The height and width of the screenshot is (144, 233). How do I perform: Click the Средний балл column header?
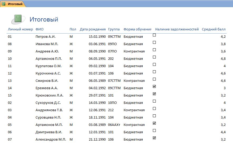pyautogui.click(x=214, y=29)
